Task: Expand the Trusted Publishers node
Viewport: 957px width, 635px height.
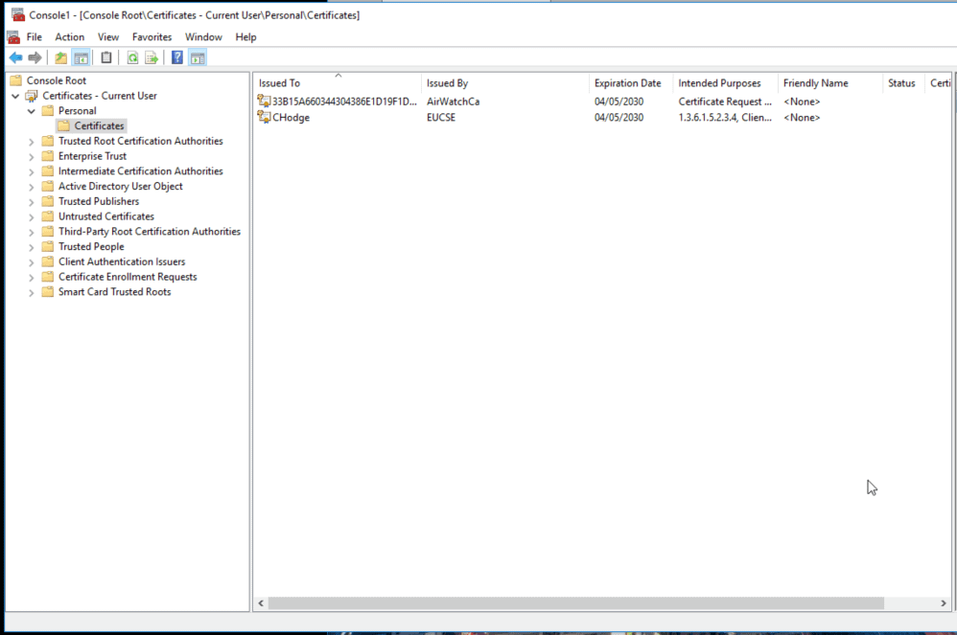Action: 31,202
